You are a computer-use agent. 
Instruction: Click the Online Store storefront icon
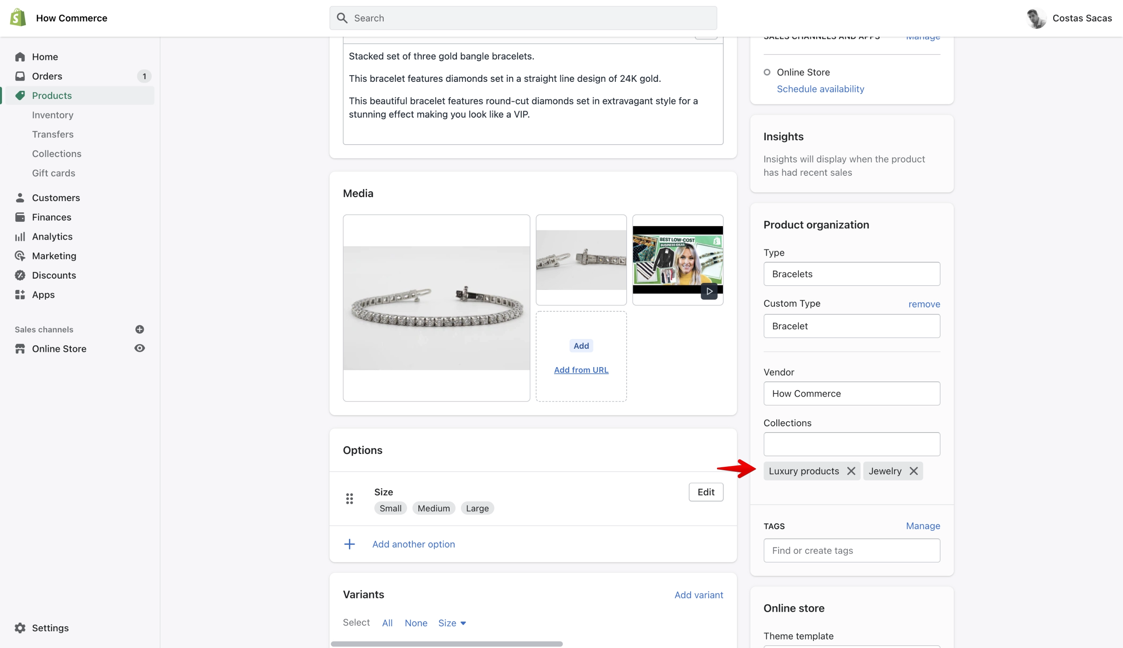tap(19, 349)
